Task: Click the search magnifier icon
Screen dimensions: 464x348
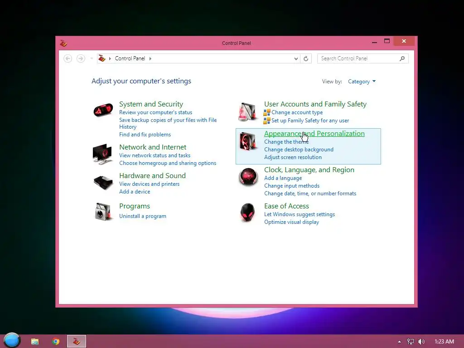Action: point(402,58)
